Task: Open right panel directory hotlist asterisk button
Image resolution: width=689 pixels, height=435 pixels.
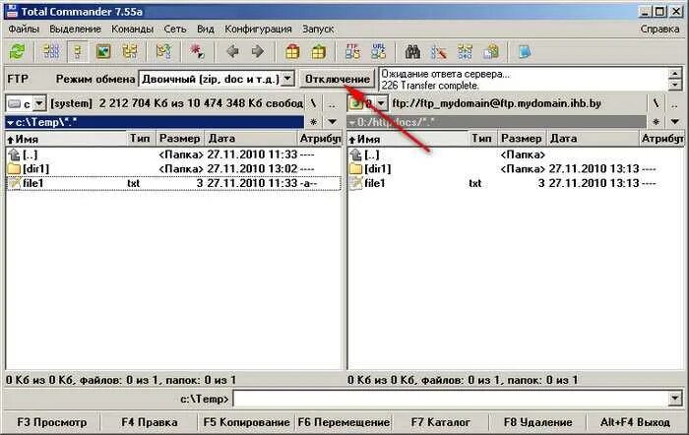Action: pyautogui.click(x=656, y=122)
